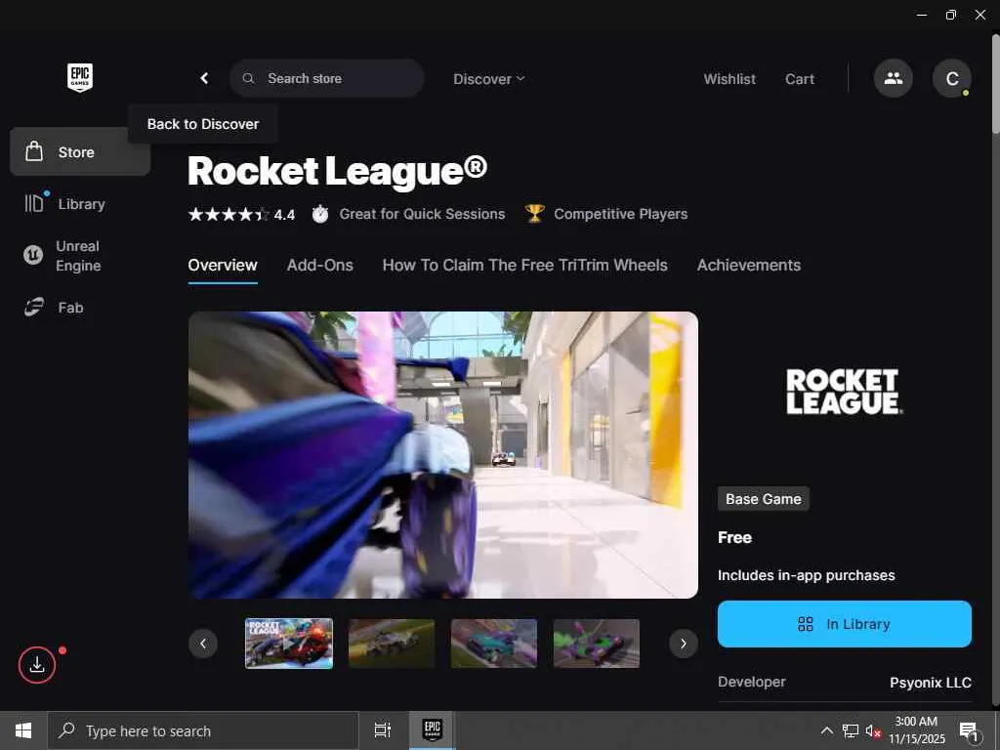Open How To Claim The Free TriTrim Wheels tab

coord(524,266)
